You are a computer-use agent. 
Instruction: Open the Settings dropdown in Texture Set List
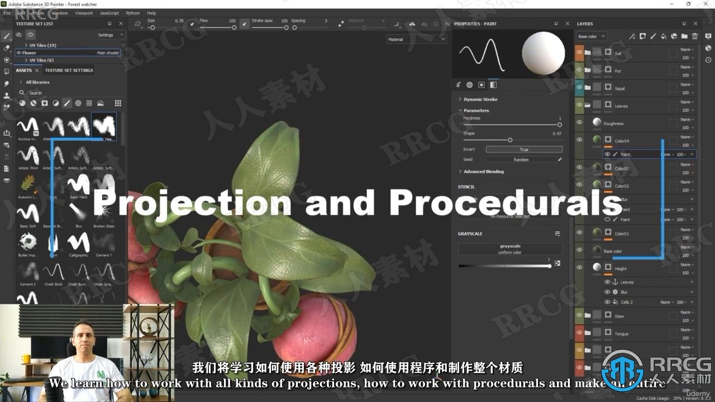point(111,35)
